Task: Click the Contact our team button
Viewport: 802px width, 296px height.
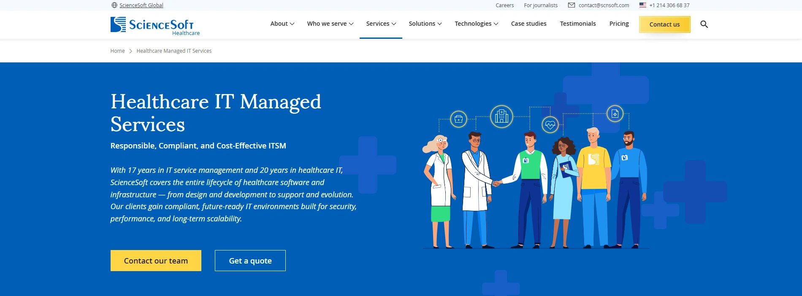Action: point(156,261)
